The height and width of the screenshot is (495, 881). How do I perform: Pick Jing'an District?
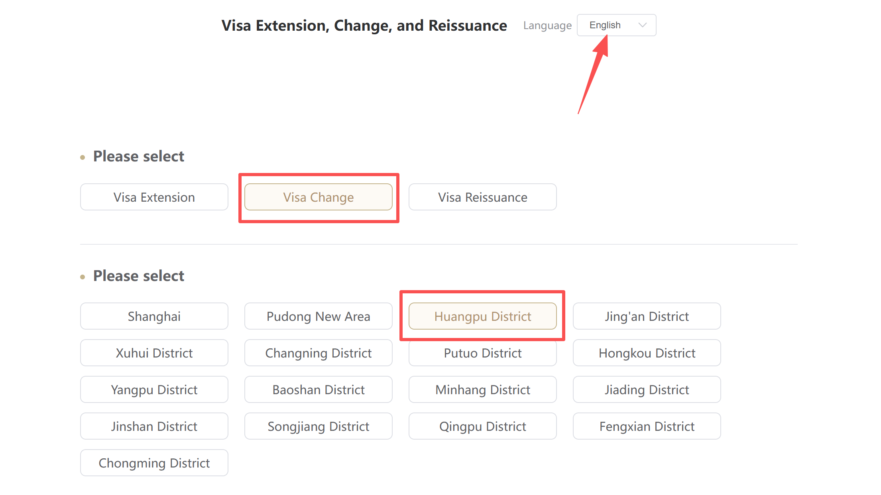point(647,316)
